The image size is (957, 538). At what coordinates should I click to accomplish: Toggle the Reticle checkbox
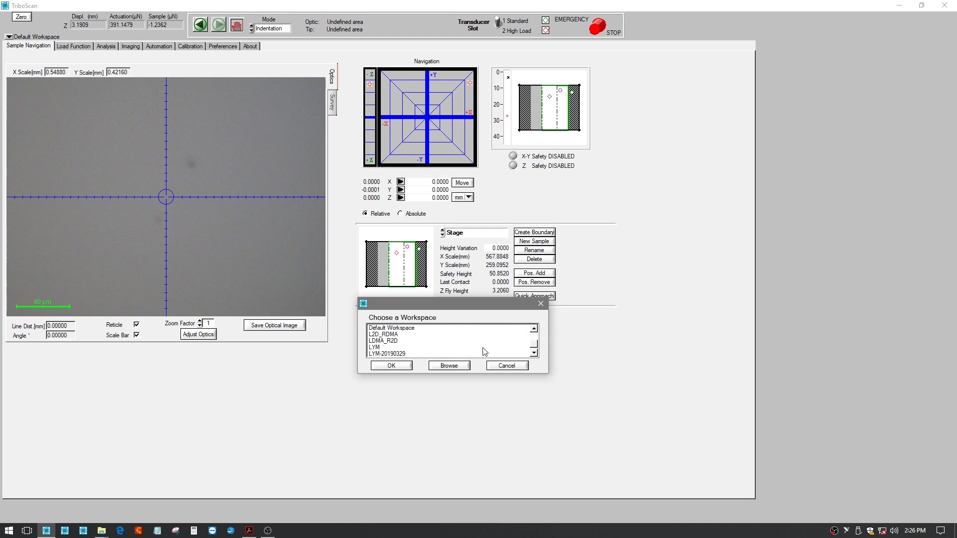click(136, 324)
